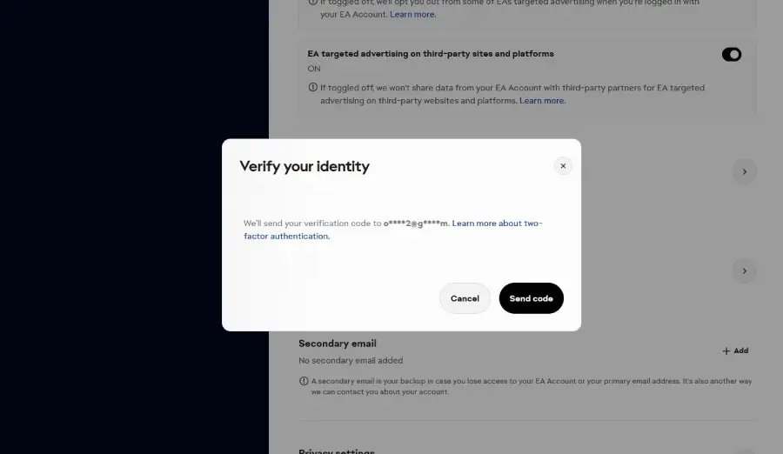Cancel the identity verification dialog

pyautogui.click(x=465, y=298)
